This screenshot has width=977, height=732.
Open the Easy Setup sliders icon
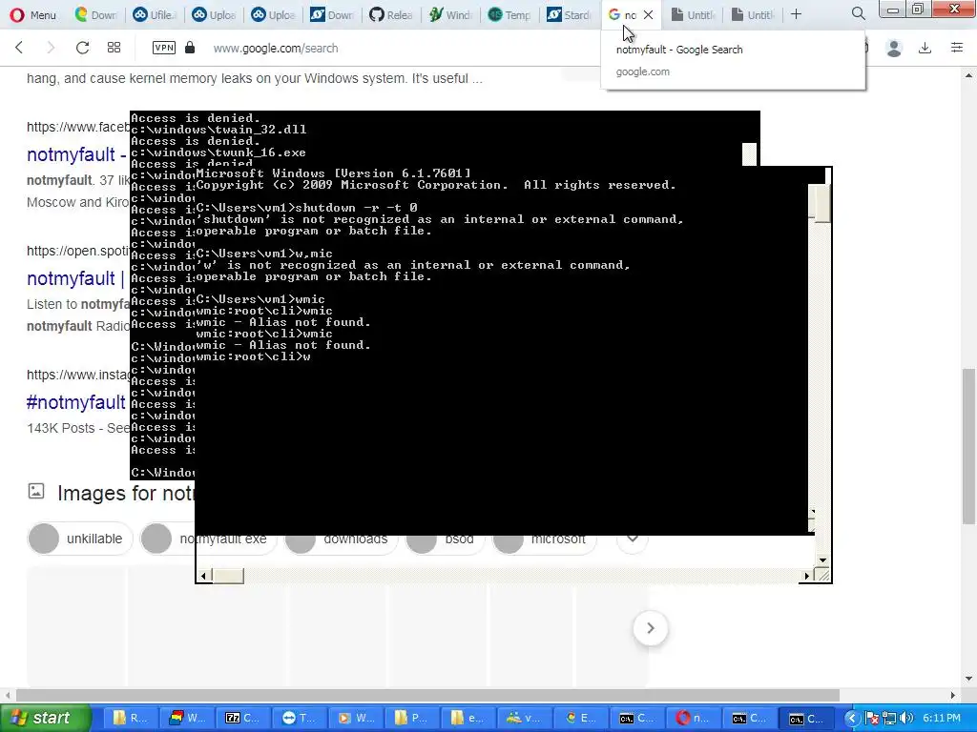[957, 48]
